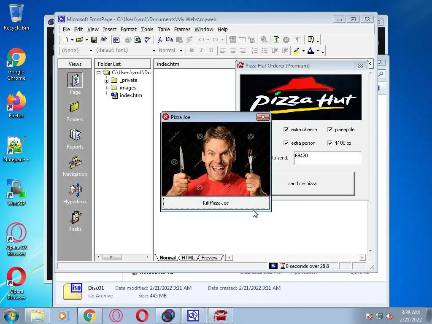The height and width of the screenshot is (324, 432).
Task: Save the page with the floppy disk icon
Action: tap(94, 40)
